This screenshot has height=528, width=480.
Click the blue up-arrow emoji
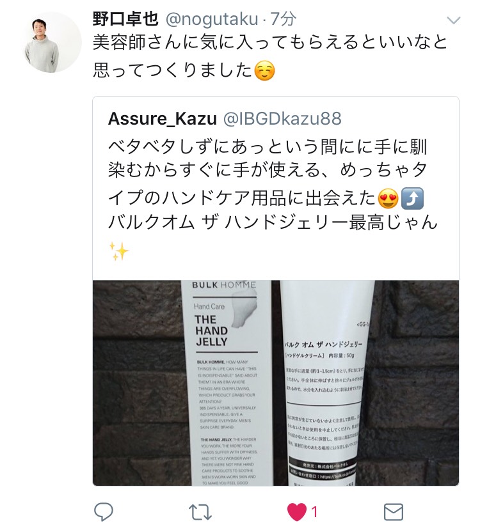point(413,199)
